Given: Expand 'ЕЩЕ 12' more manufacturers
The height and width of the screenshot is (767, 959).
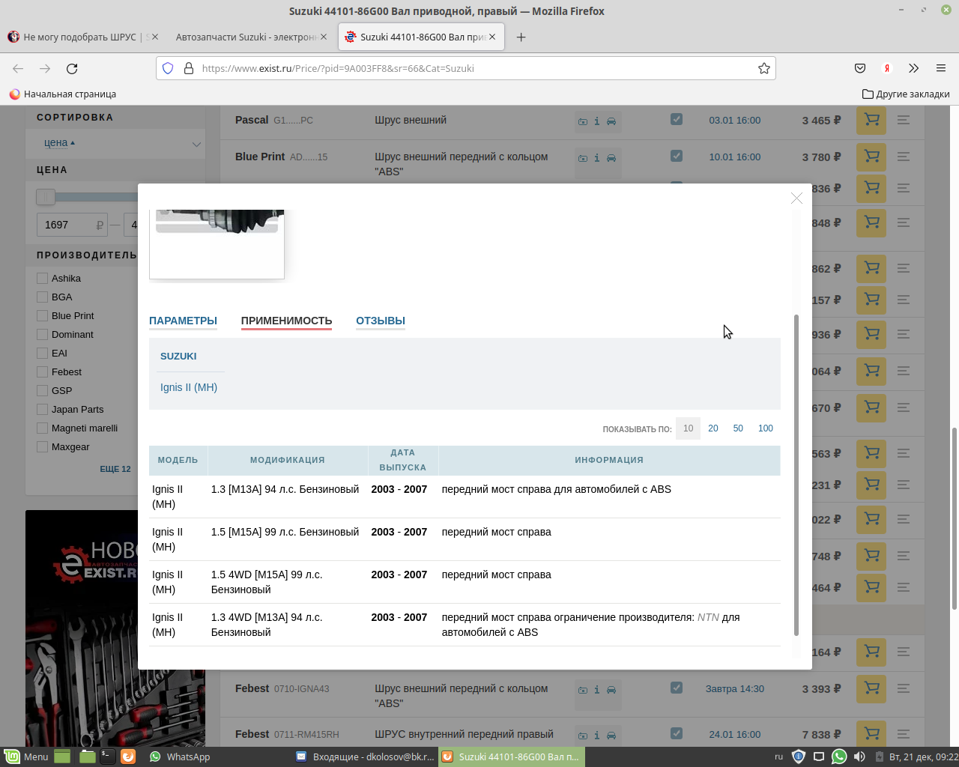Looking at the screenshot, I should click(x=115, y=469).
